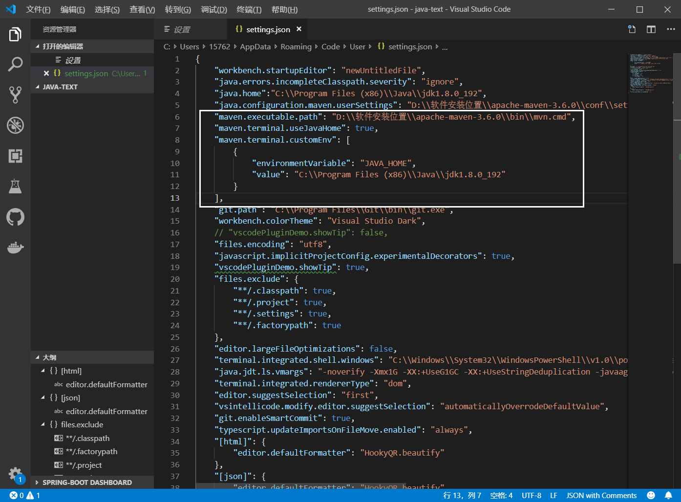Select **/.factorypath in outline
This screenshot has width=681, height=502.
(x=92, y=452)
